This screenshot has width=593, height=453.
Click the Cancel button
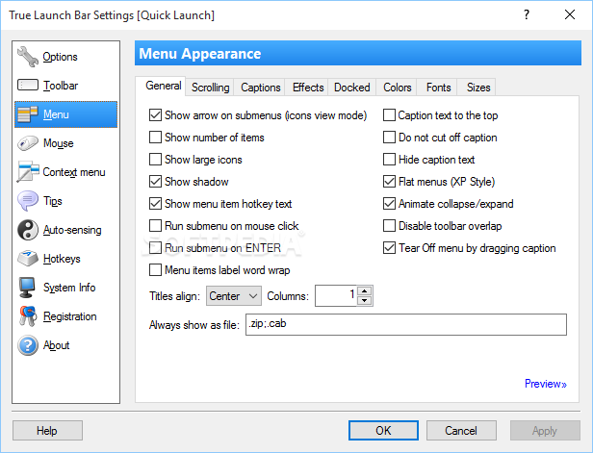pyautogui.click(x=461, y=430)
